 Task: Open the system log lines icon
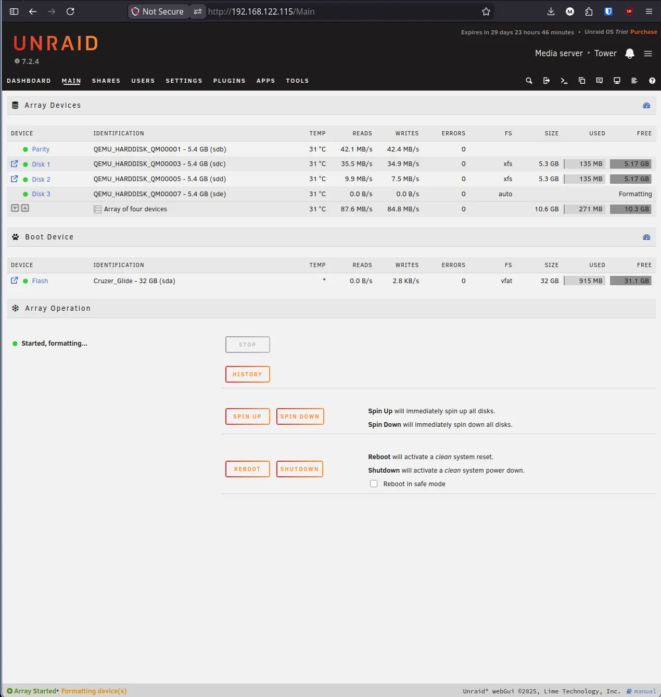634,81
